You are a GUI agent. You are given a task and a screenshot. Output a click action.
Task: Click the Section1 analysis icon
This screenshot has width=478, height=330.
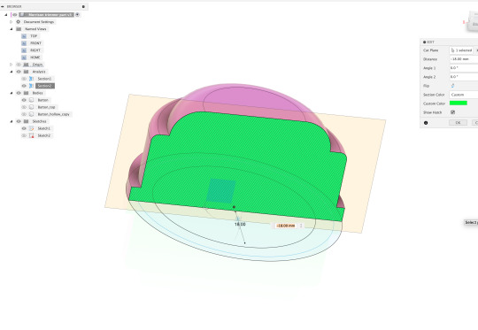click(x=31, y=79)
